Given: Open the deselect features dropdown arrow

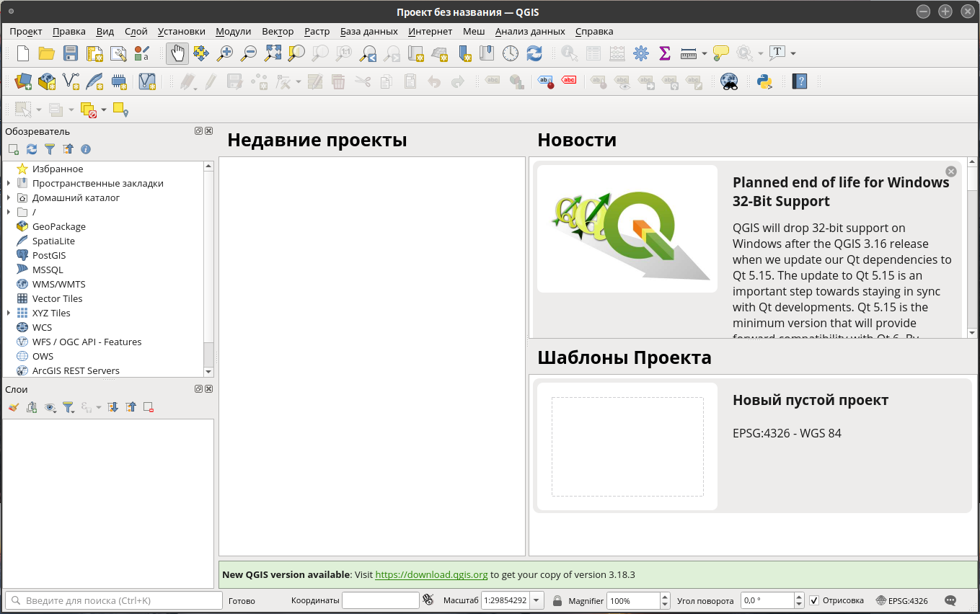Looking at the screenshot, I should click(x=104, y=110).
